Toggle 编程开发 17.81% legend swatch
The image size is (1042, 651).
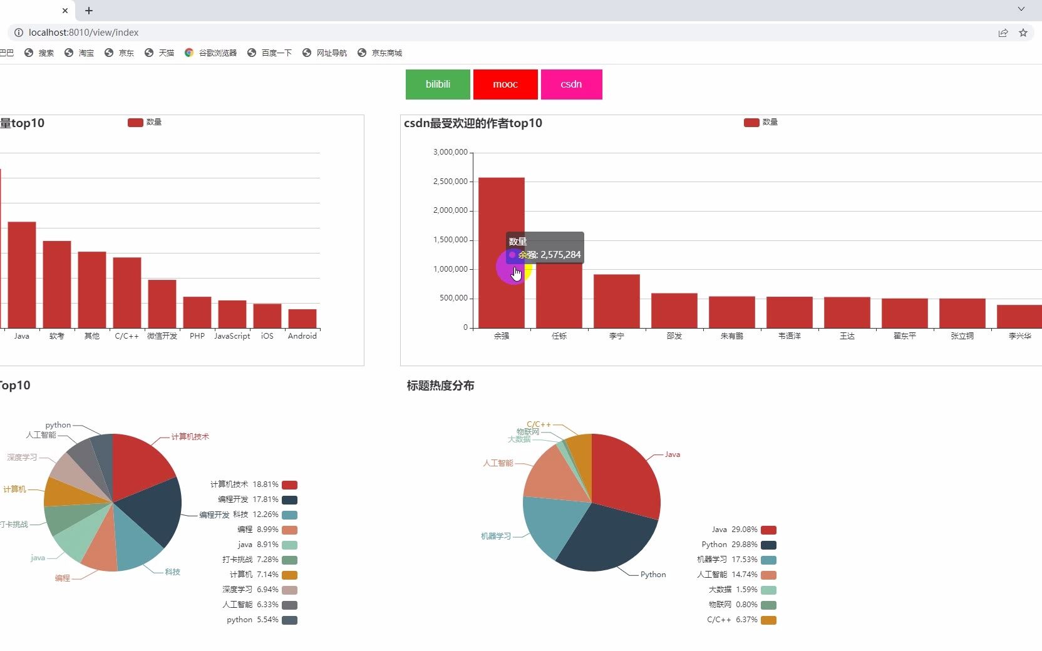[289, 500]
